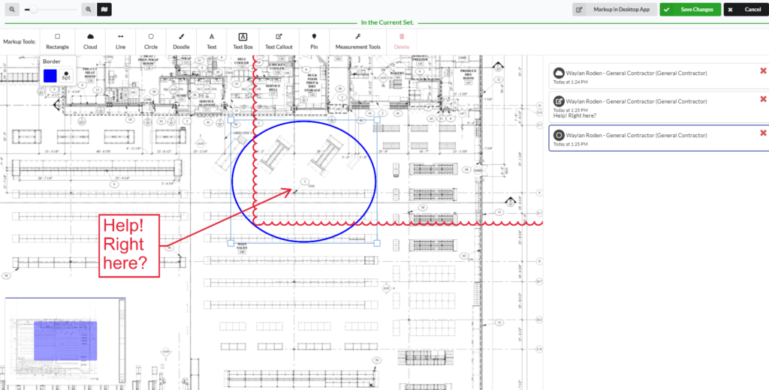Click the bottom-right handle of the circle selection

(x=377, y=243)
